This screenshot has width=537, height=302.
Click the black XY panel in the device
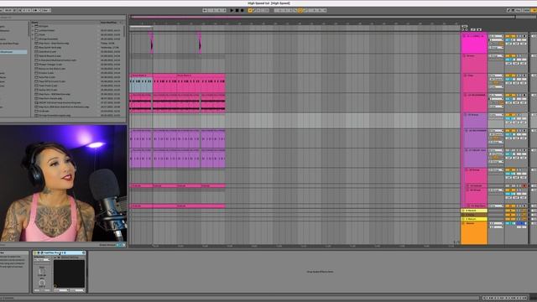tap(69, 274)
